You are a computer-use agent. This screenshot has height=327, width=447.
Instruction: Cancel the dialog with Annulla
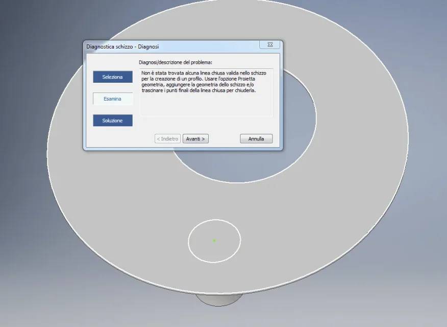pyautogui.click(x=256, y=138)
